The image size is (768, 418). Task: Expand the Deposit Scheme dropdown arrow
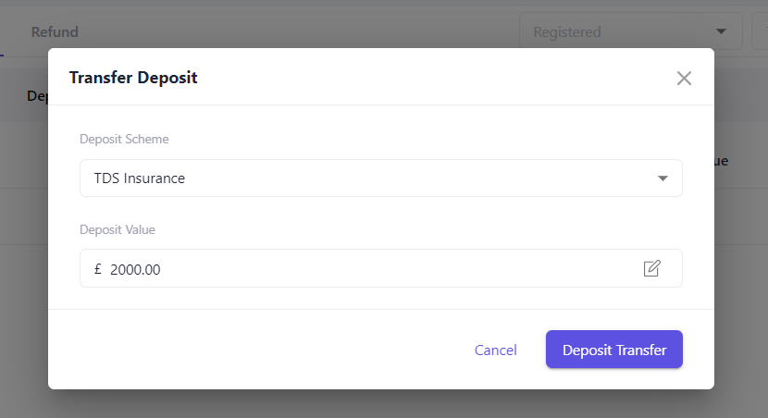coord(663,178)
